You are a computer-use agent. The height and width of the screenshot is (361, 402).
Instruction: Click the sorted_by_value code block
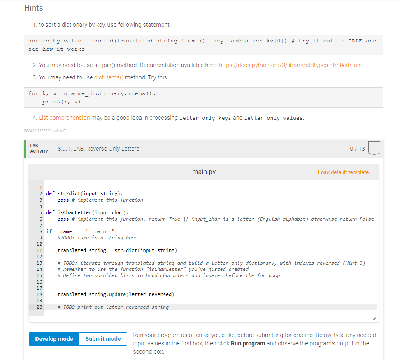click(203, 45)
